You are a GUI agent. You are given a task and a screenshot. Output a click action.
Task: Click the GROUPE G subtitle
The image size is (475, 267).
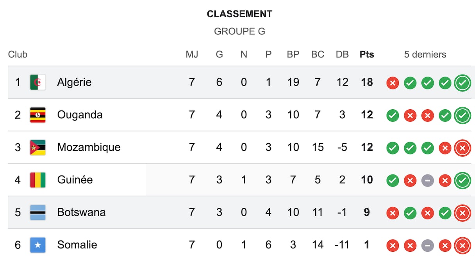pos(239,32)
